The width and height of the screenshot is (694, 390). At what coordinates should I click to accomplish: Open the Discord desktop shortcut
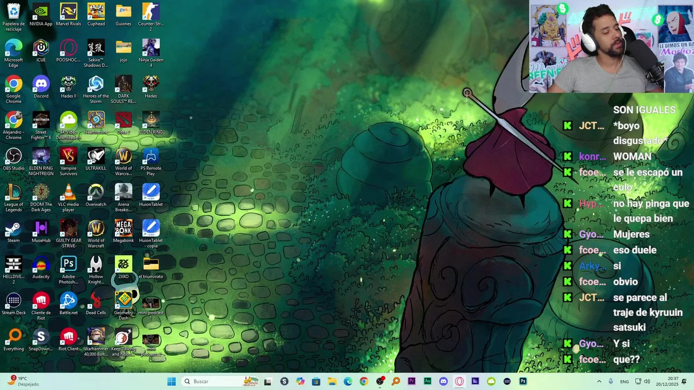(x=41, y=87)
